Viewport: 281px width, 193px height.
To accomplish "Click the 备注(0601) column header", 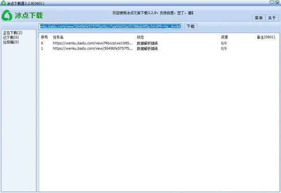I will [x=266, y=37].
